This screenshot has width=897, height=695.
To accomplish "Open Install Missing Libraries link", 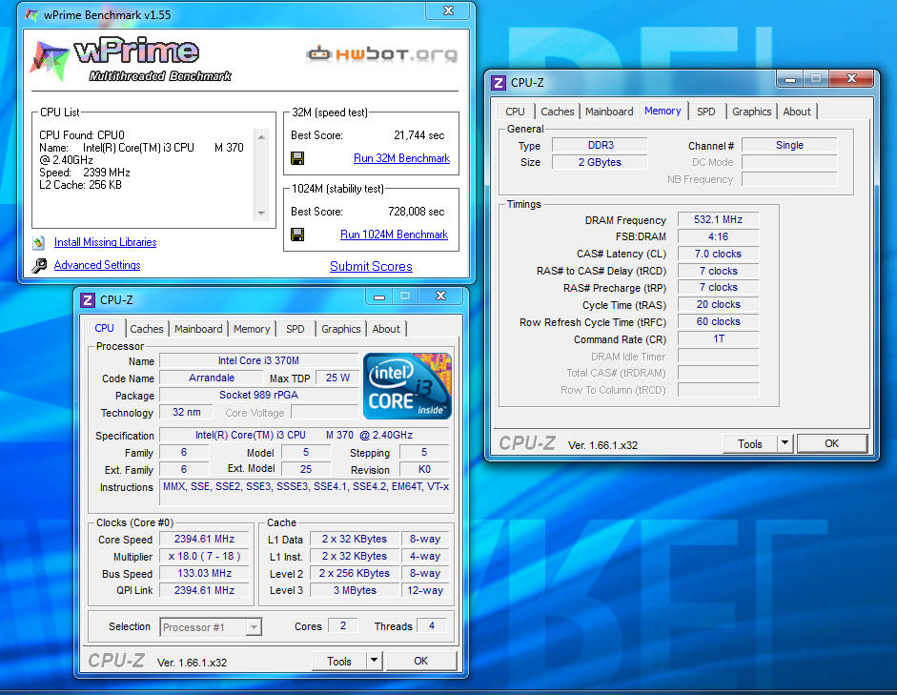I will coord(105,242).
